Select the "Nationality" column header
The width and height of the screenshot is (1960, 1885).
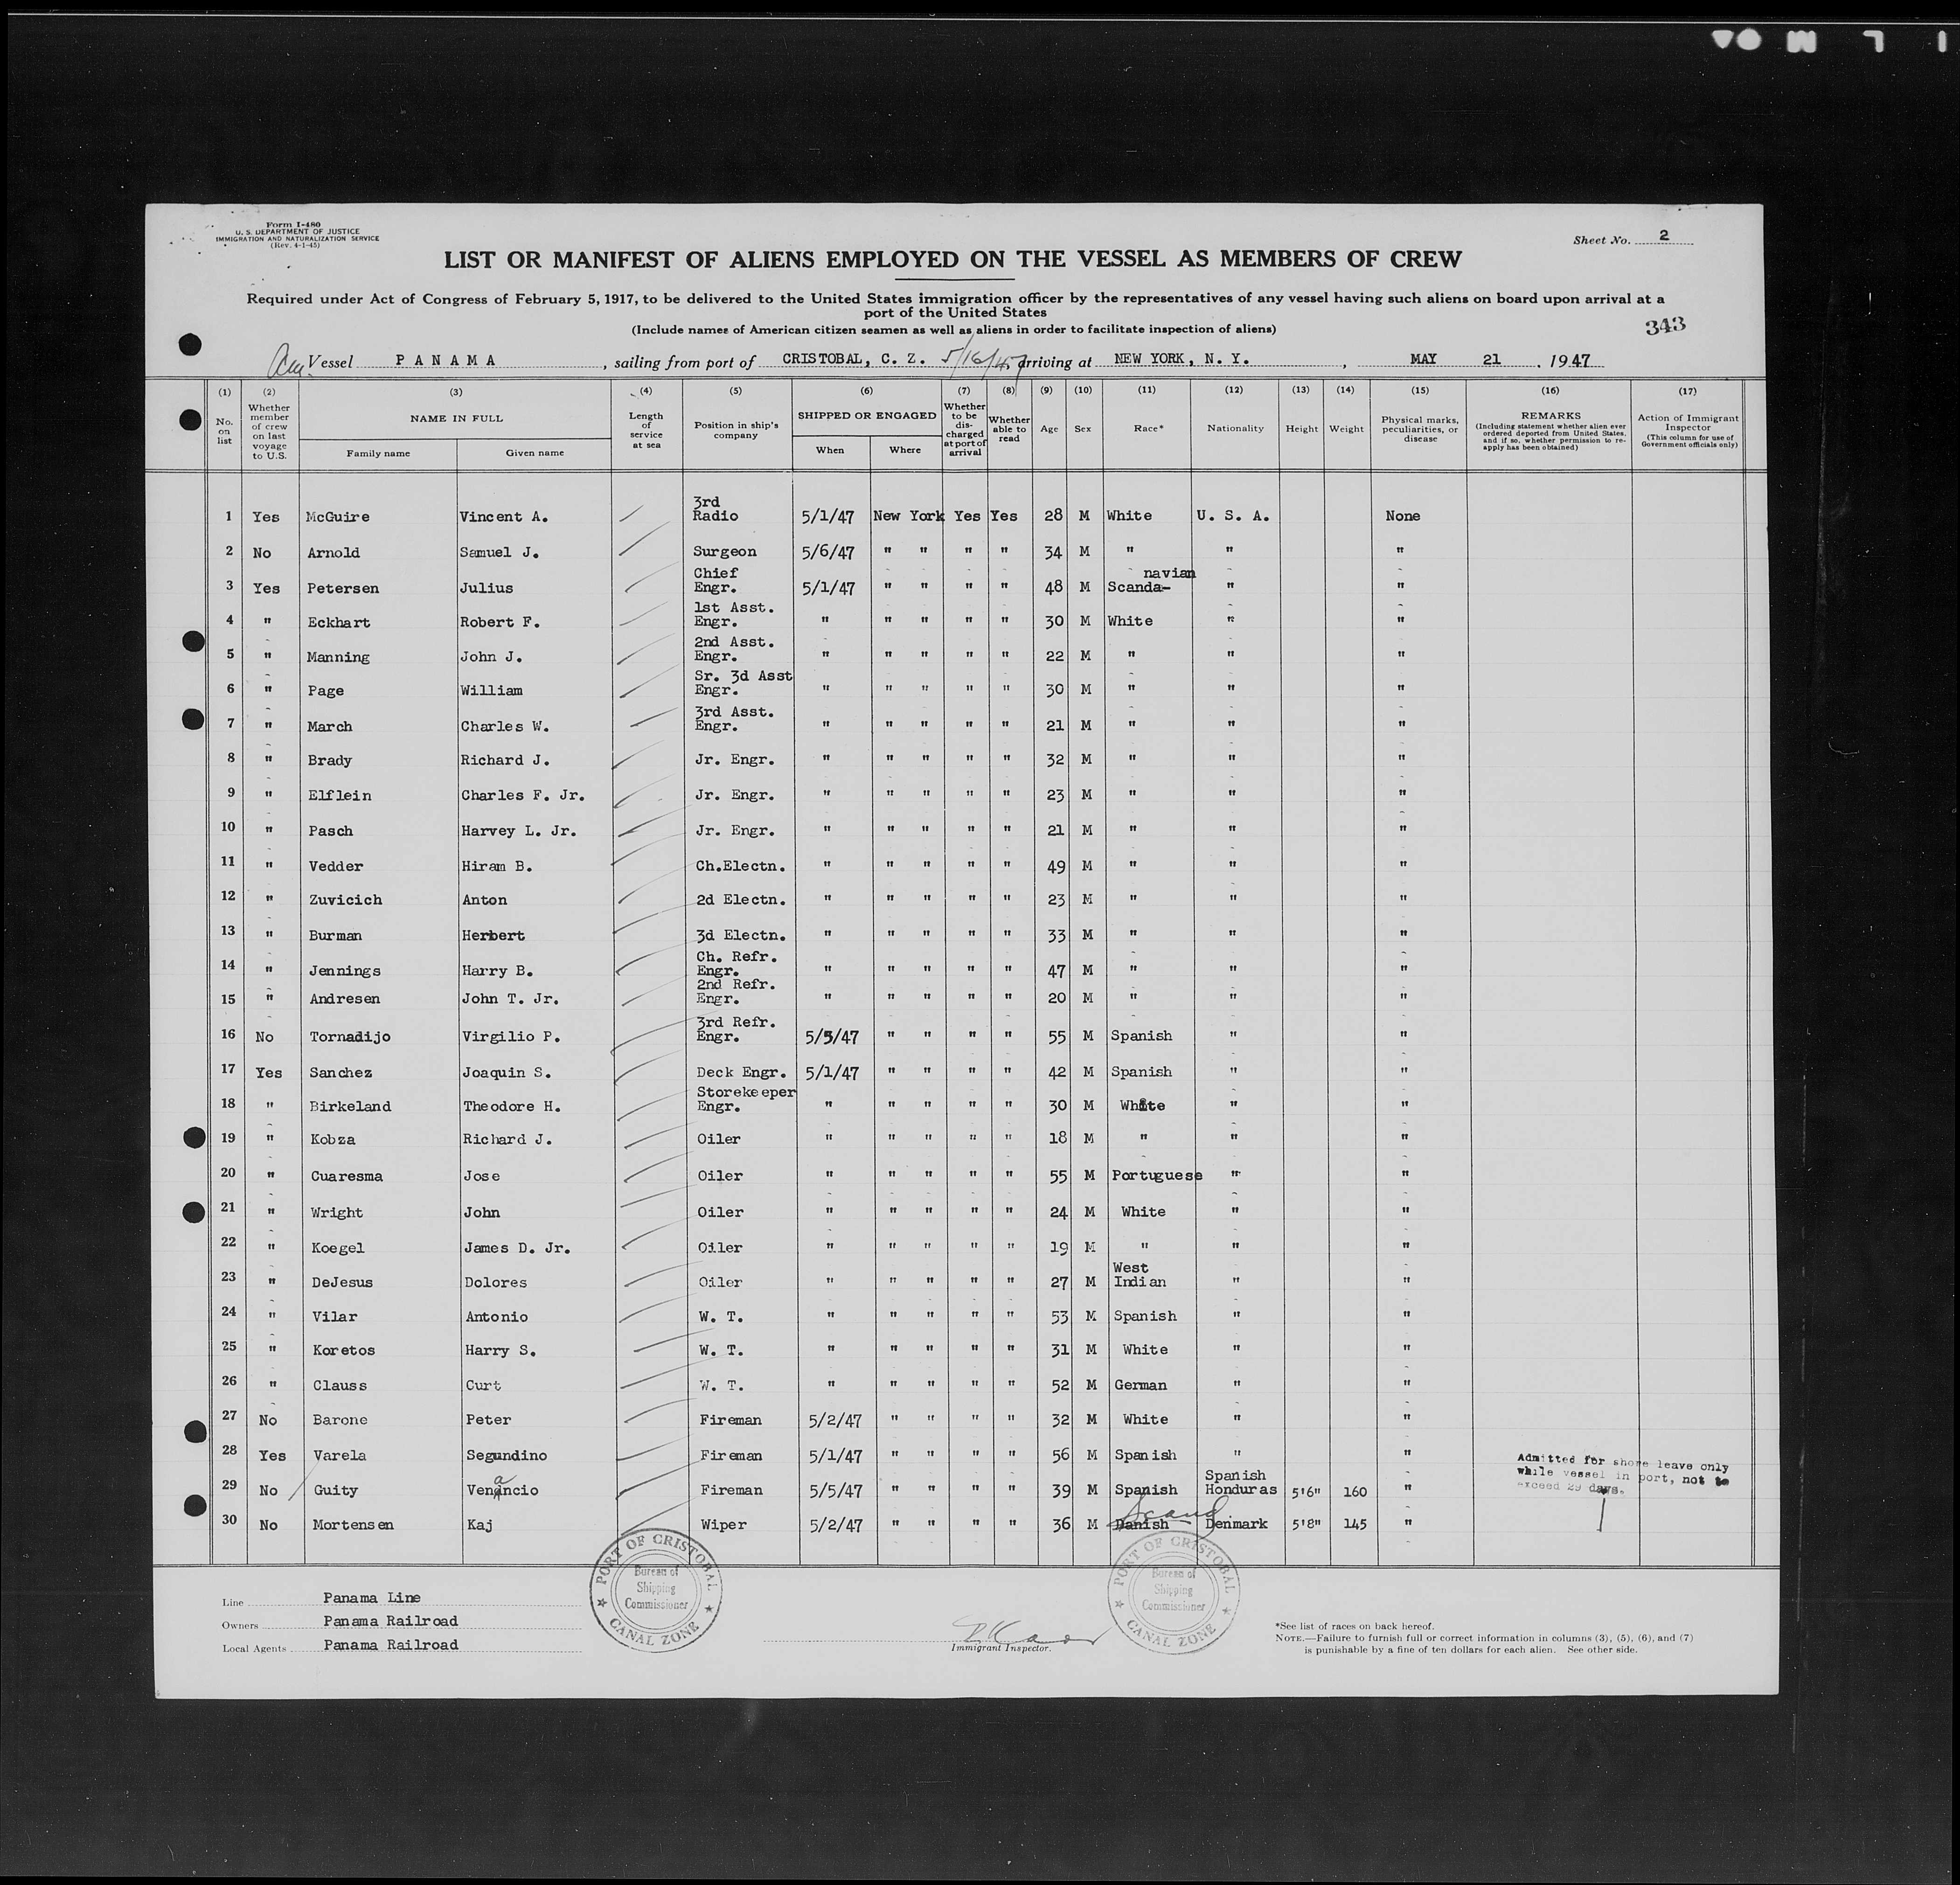(x=1235, y=428)
